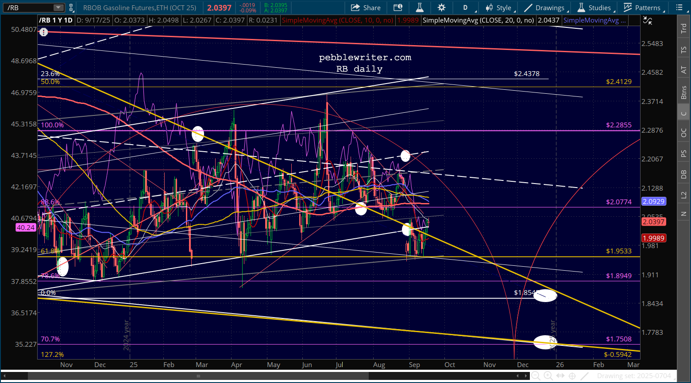Open chart settings gear icon
The image size is (691, 383).
[x=441, y=8]
